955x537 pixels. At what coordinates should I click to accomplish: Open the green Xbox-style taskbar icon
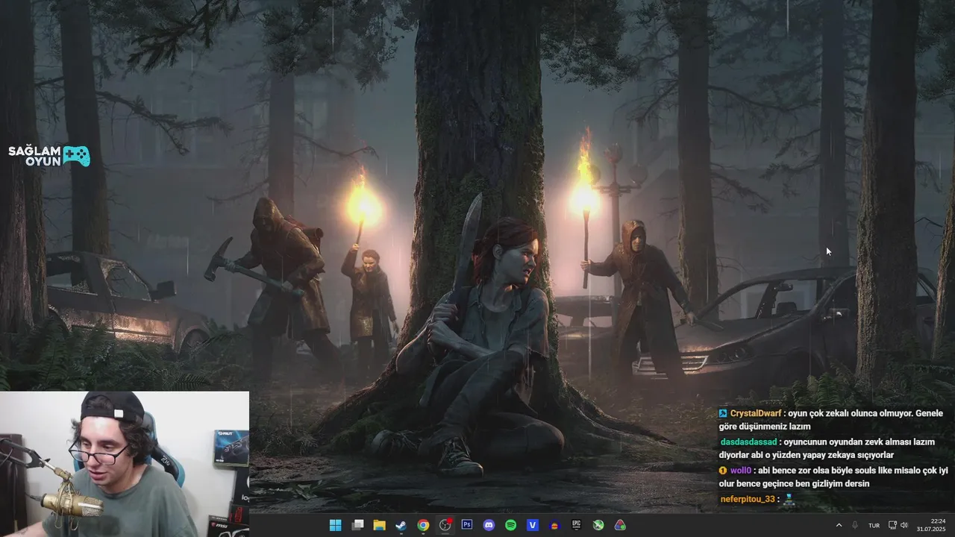598,525
